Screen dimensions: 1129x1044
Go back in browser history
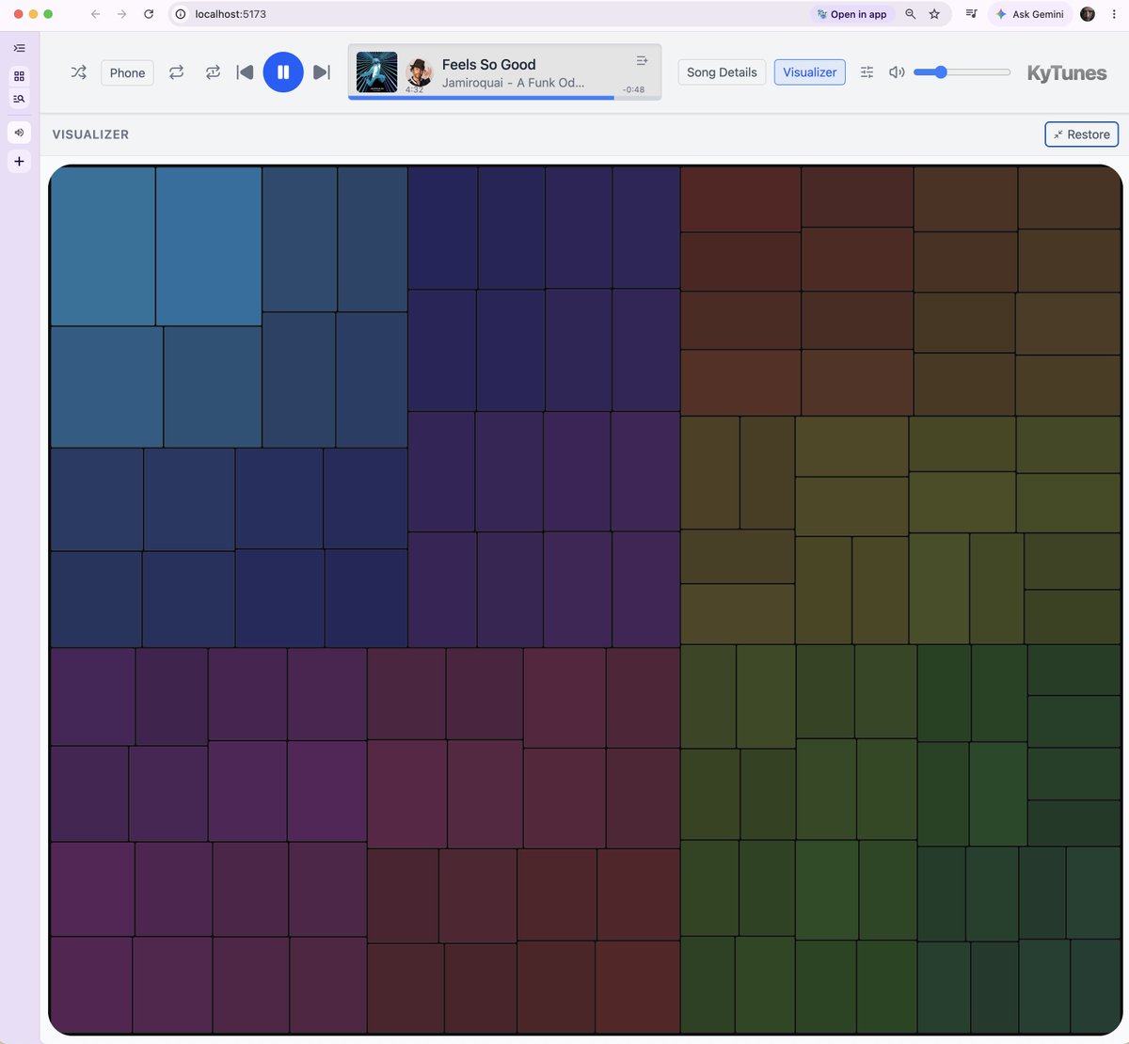(x=95, y=14)
